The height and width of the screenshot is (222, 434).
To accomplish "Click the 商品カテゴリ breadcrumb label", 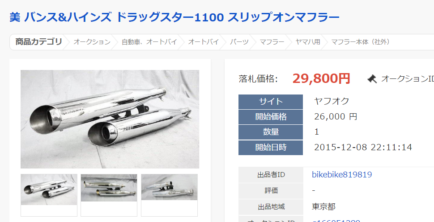I will click(x=38, y=42).
